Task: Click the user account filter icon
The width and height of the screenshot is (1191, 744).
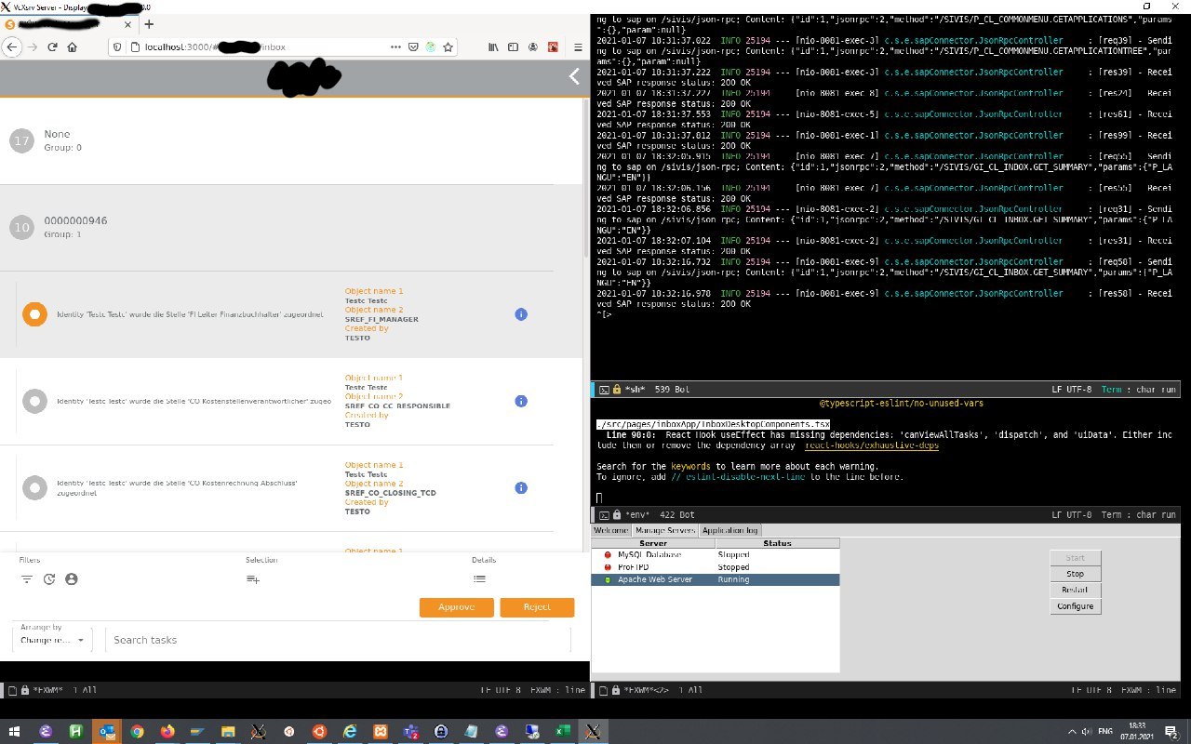Action: (72, 579)
